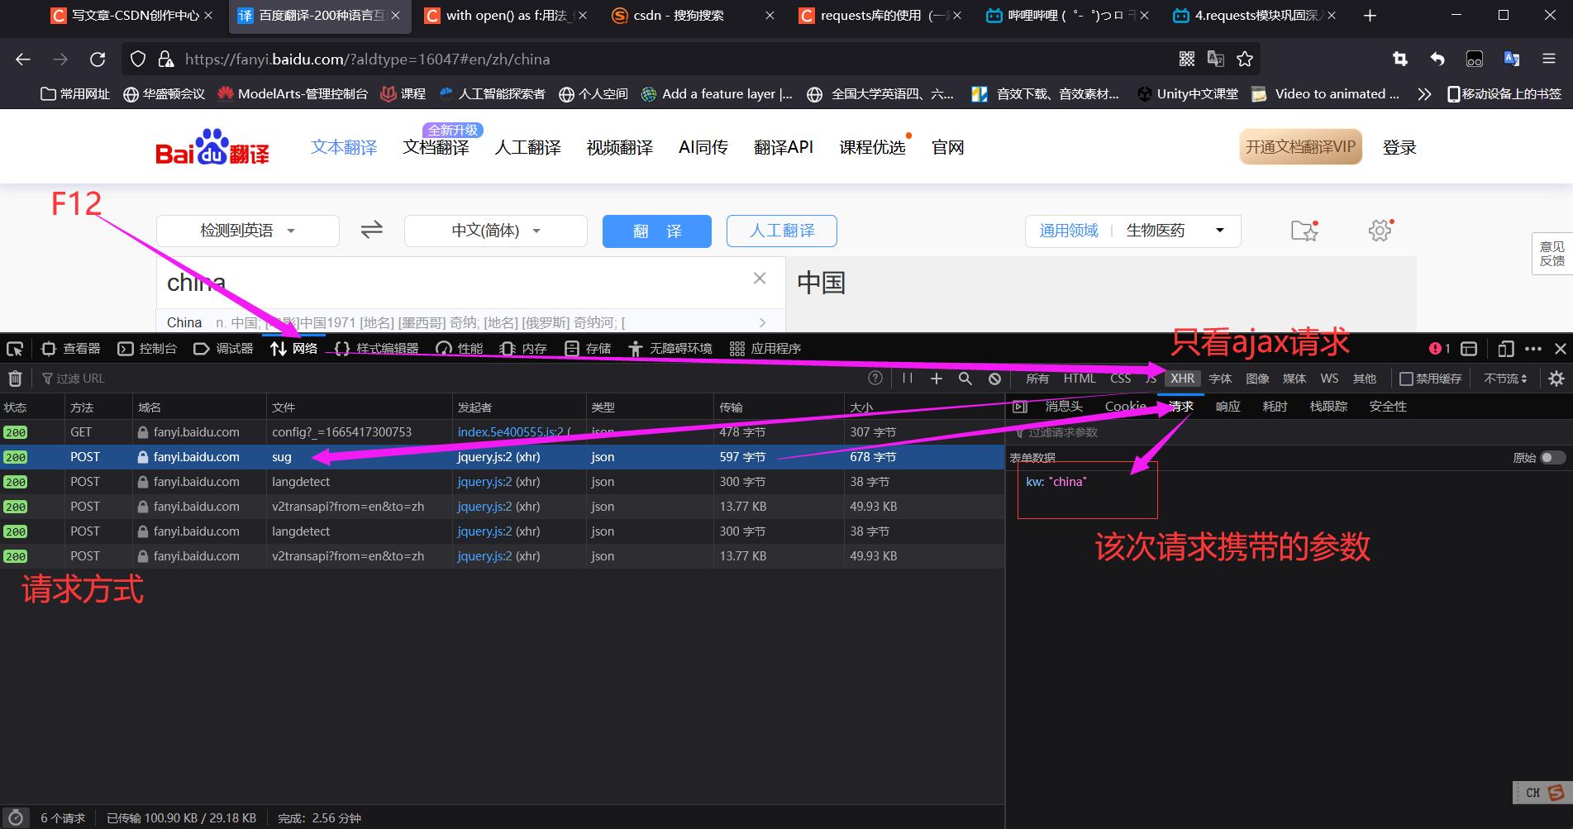Swap languages with the exchange arrows icon
The width and height of the screenshot is (1573, 829).
372,230
